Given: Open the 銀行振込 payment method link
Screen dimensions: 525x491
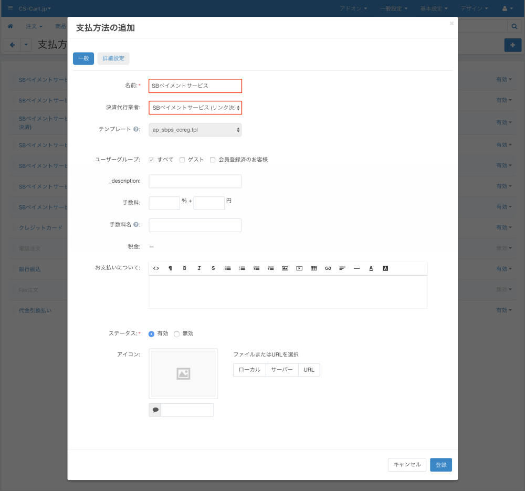Looking at the screenshot, I should (x=30, y=269).
